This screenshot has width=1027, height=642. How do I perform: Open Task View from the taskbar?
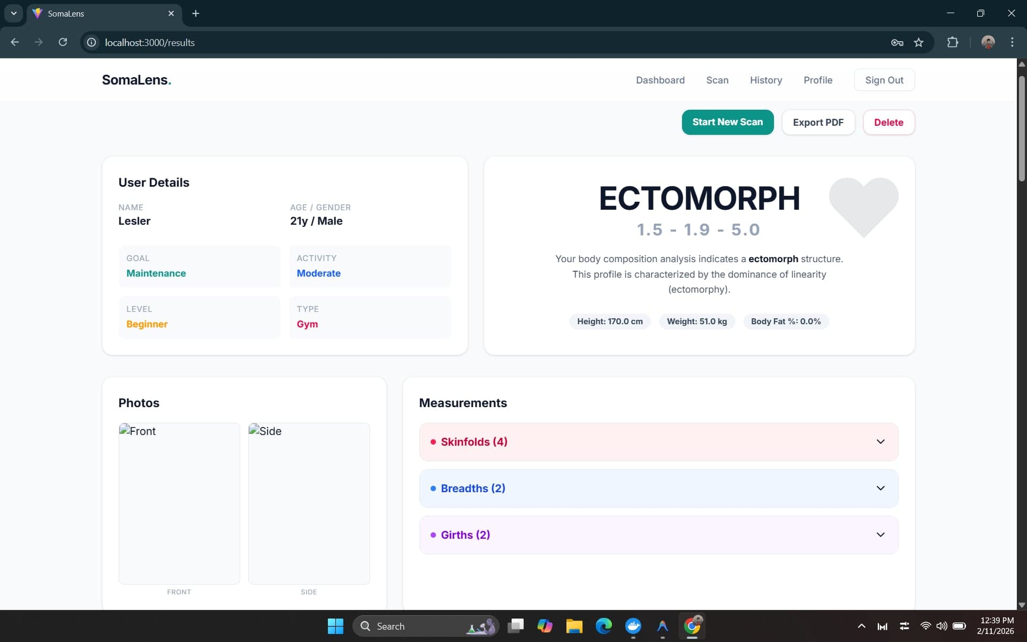click(516, 626)
